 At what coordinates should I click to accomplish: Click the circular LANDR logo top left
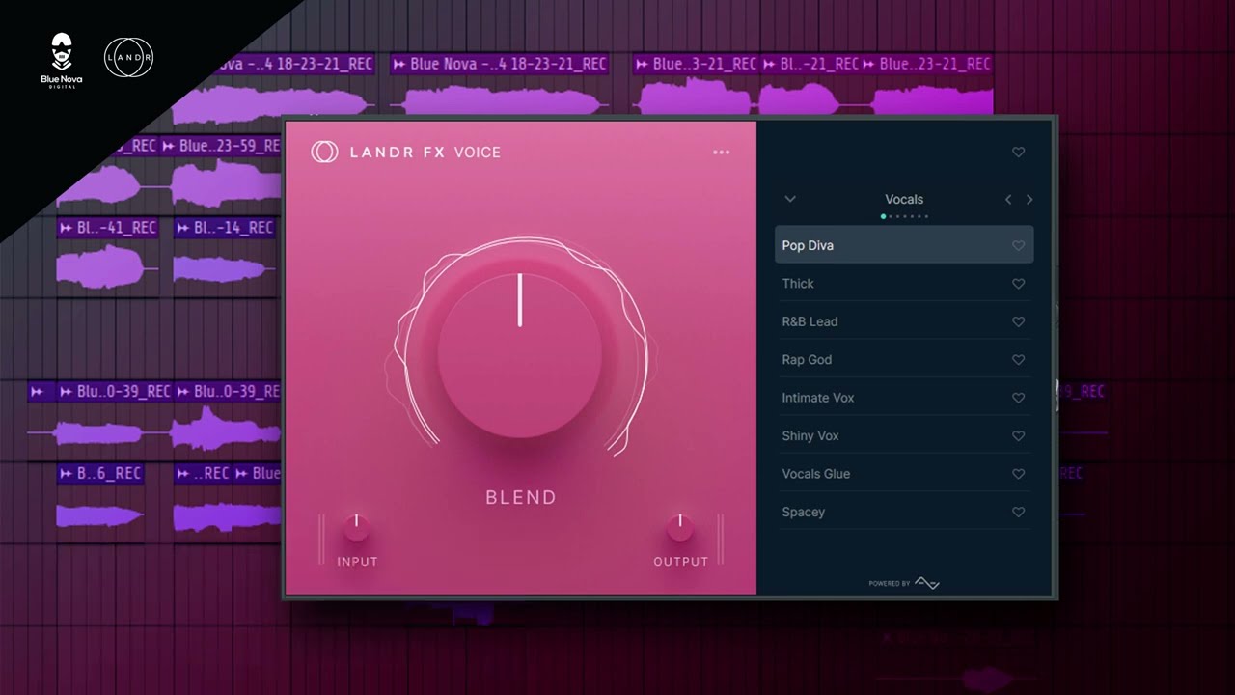[x=128, y=58]
